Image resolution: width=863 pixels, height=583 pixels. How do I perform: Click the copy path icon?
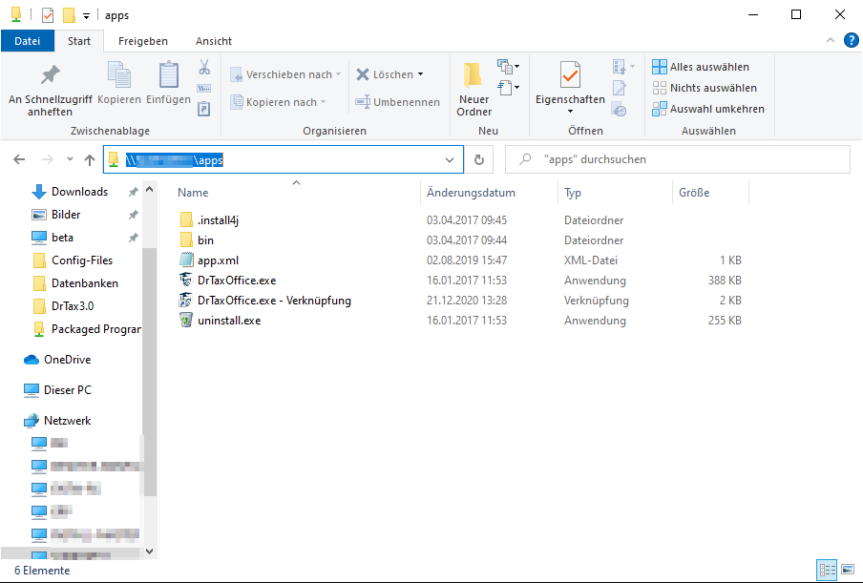pos(204,88)
